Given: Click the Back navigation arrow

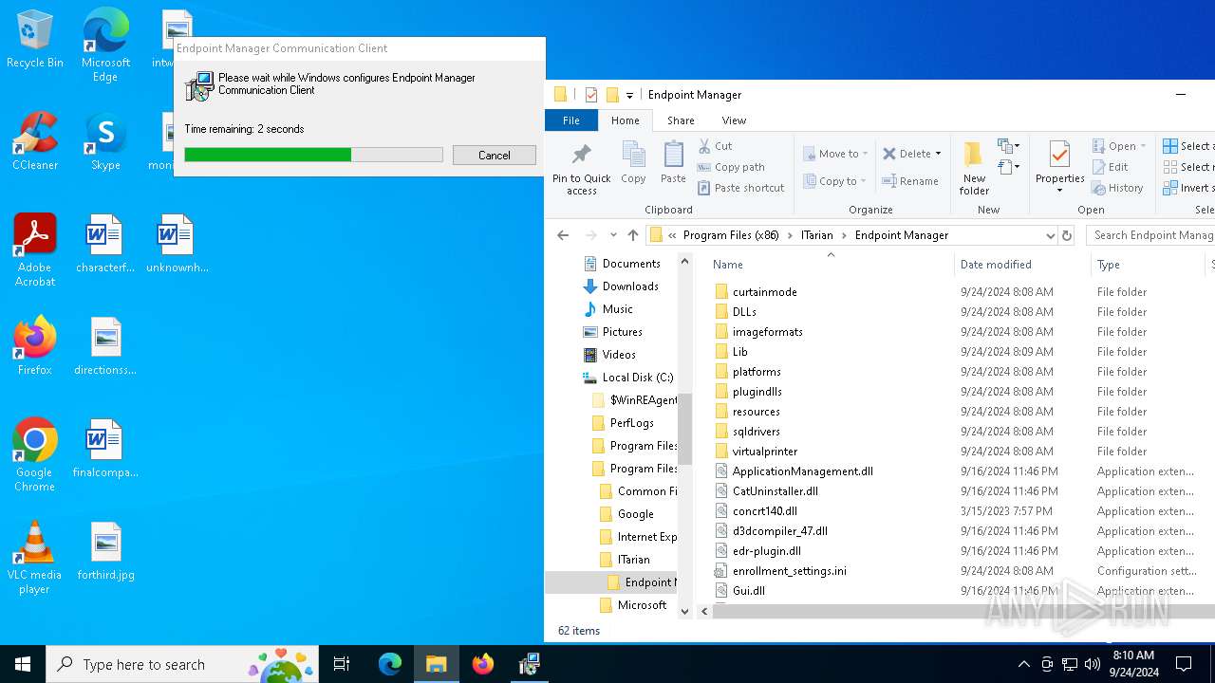Looking at the screenshot, I should click(563, 235).
